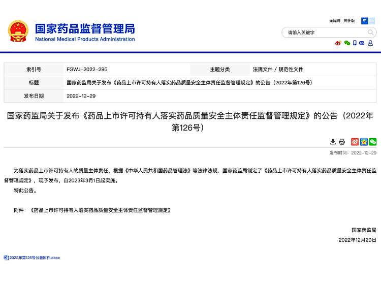Viewport: 381px width, 284px height.
Task: Open the header Weibo icon
Action: coord(338,43)
